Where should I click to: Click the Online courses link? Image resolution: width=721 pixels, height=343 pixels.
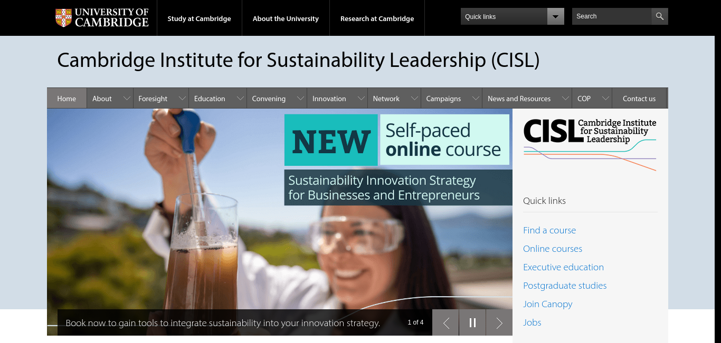[x=553, y=249]
